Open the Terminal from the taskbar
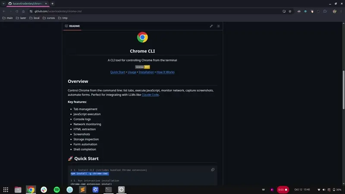The width and height of the screenshot is (345, 194). coord(109,190)
